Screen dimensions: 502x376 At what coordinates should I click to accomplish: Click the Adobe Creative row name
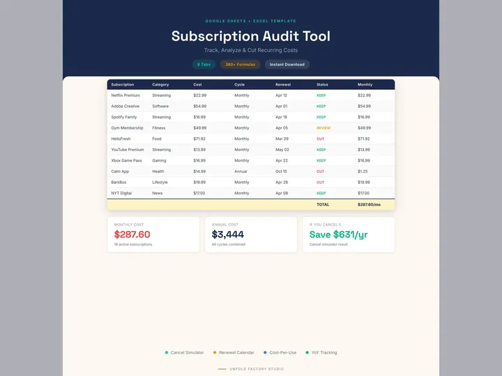125,106
